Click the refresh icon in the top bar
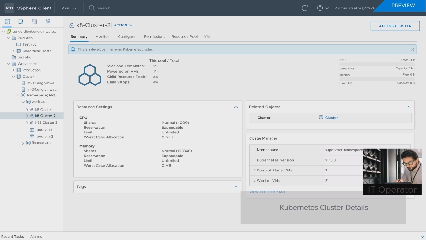Viewport: 426px width, 240px height. pyautogui.click(x=304, y=8)
